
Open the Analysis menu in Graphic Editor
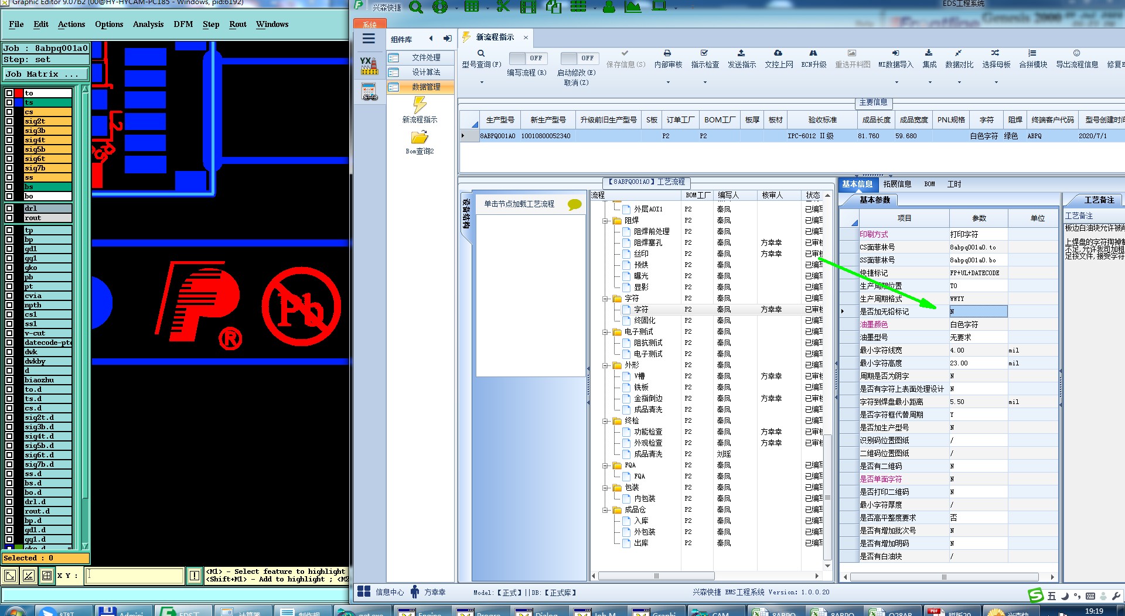[148, 24]
